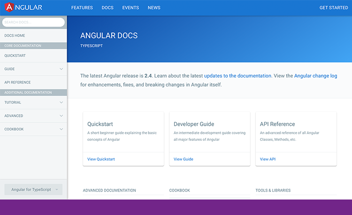Select the Developer Guide card title
The image size is (352, 215).
click(x=194, y=124)
